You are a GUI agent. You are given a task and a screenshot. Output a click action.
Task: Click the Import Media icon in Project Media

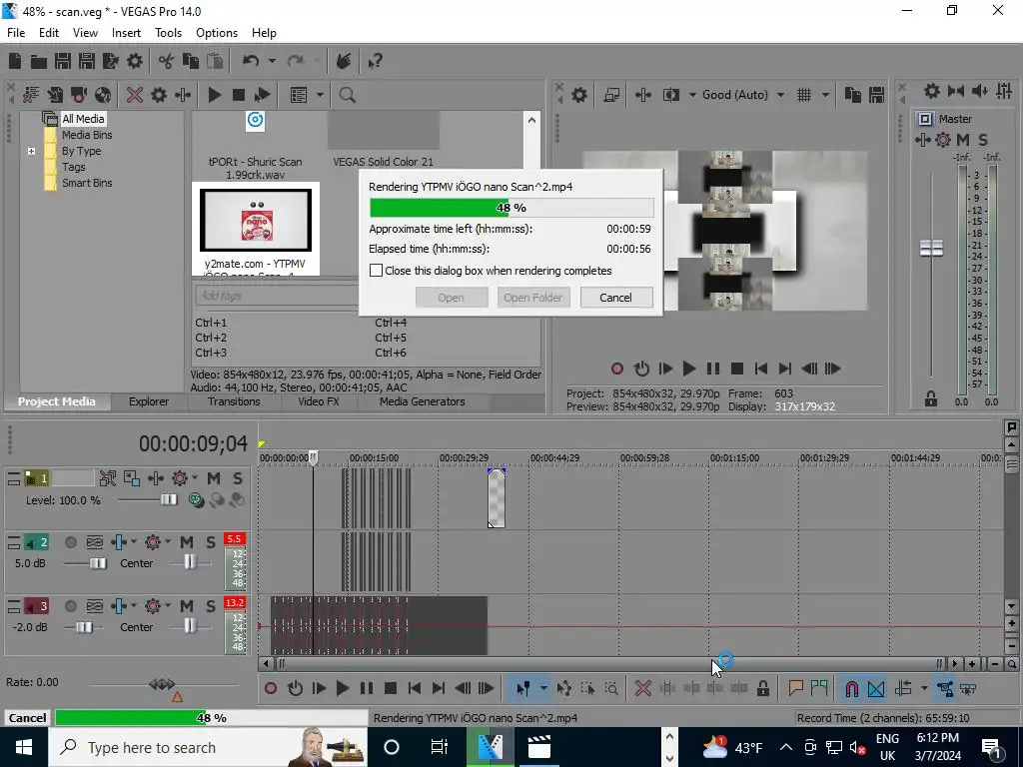point(55,95)
